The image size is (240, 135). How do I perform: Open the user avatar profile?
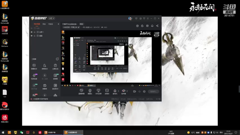pos(130,19)
